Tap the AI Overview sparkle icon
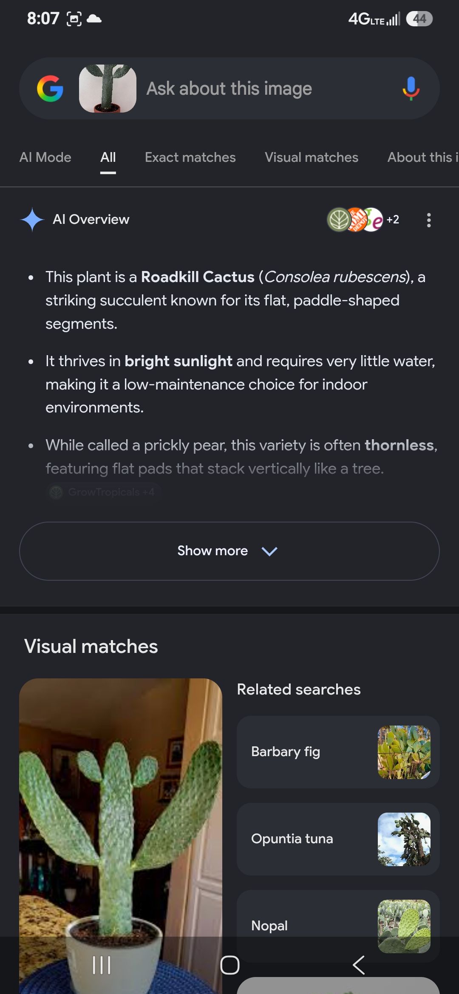This screenshot has width=459, height=994. pyautogui.click(x=32, y=220)
